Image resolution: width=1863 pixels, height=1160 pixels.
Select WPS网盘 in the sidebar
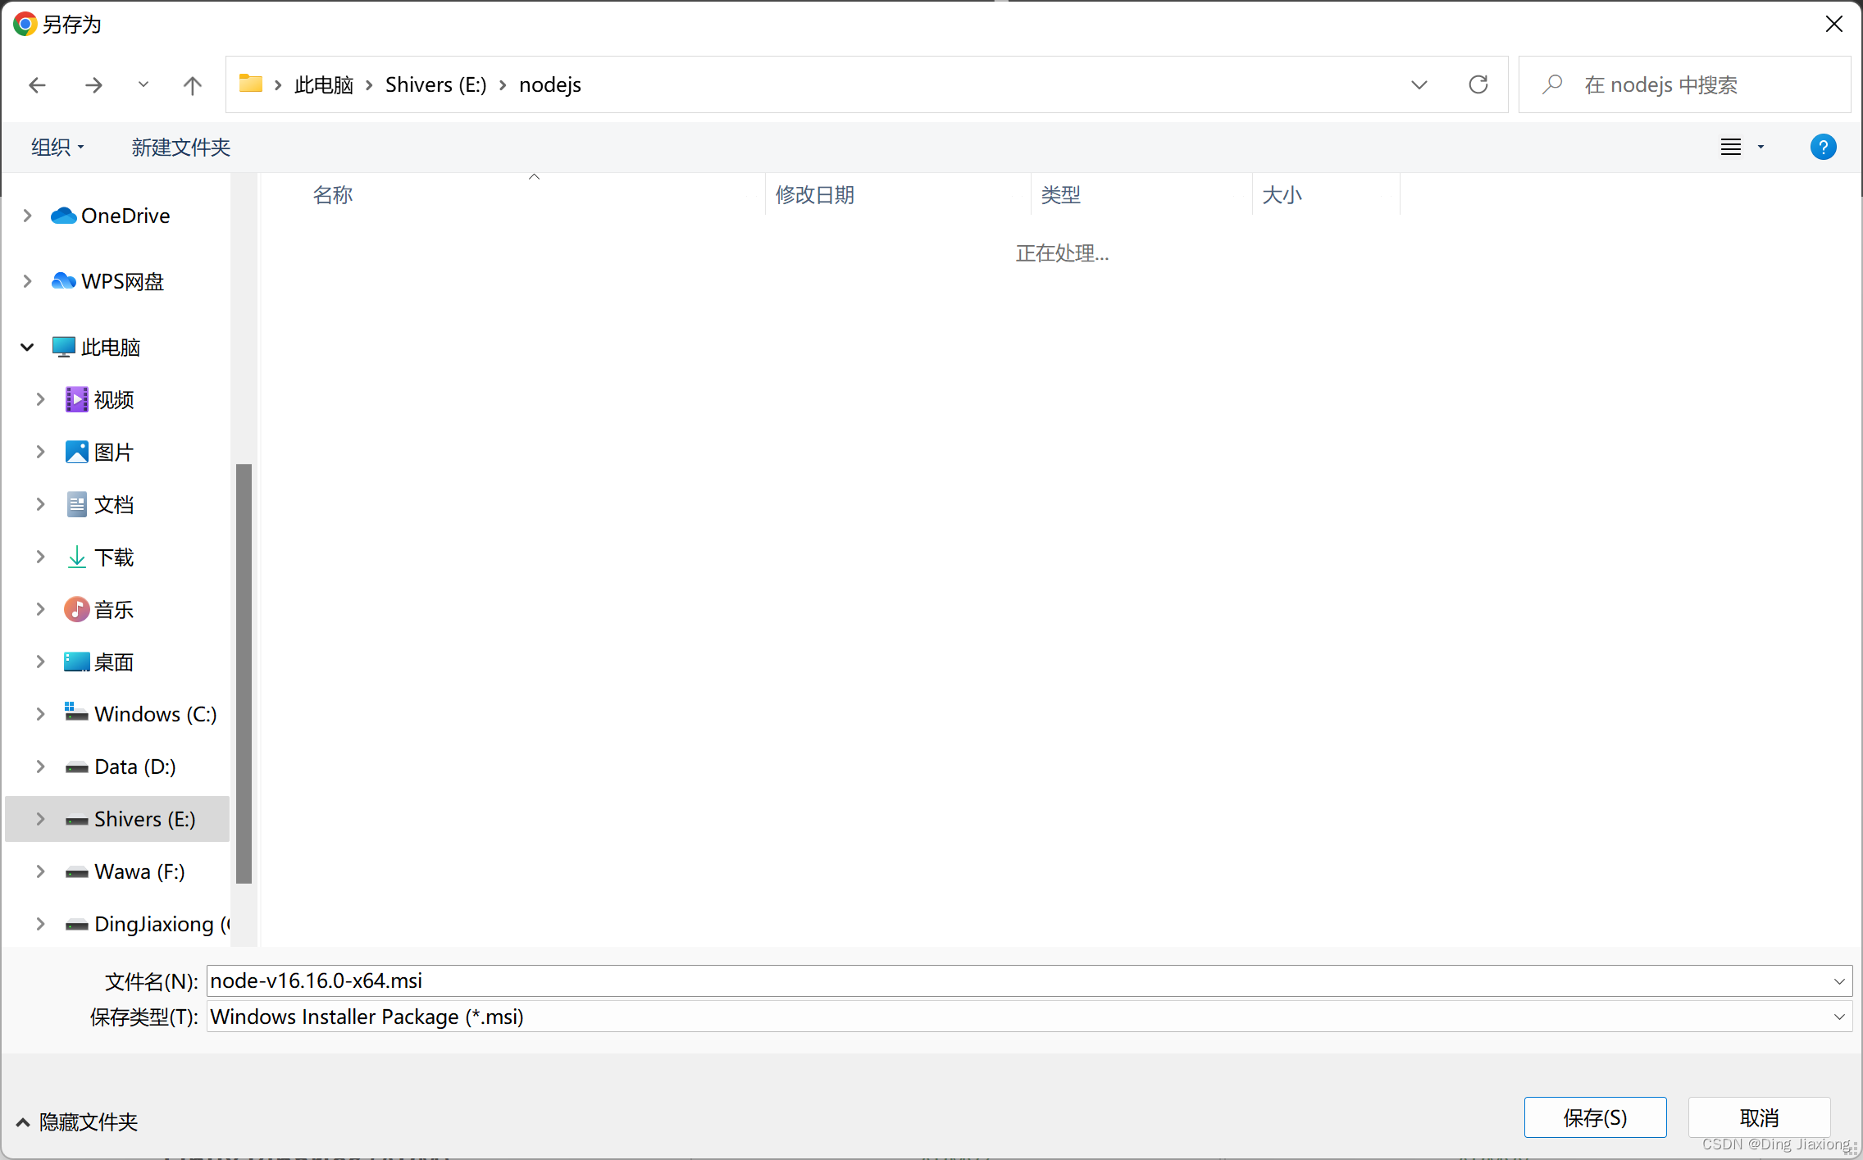coord(122,281)
